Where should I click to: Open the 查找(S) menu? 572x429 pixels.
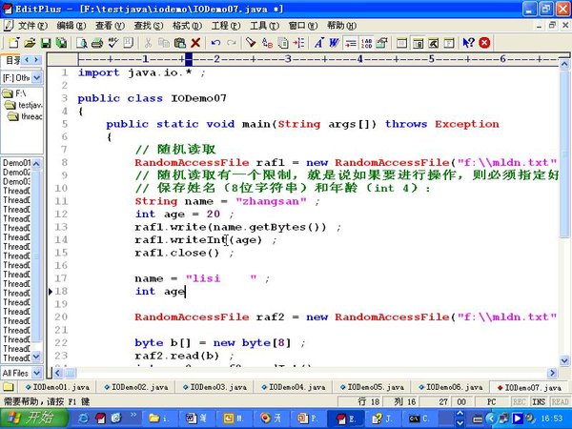(x=149, y=26)
